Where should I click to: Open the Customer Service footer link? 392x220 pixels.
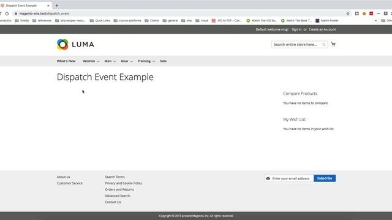point(69,183)
